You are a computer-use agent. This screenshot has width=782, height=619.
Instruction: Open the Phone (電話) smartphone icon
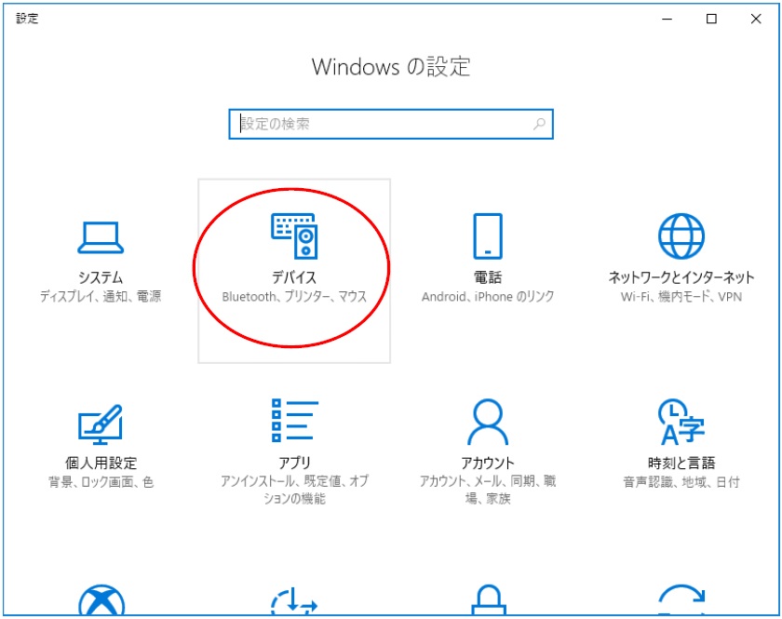[x=487, y=235]
